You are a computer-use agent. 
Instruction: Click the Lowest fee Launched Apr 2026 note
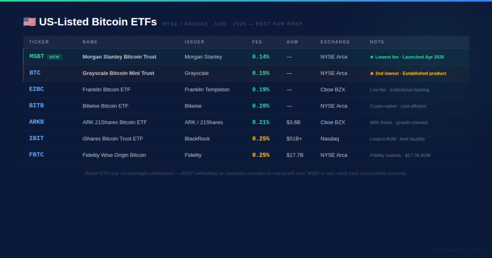pos(407,57)
